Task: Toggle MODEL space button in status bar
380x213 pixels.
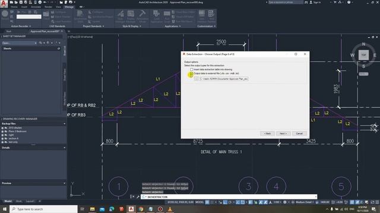Action: coord(199,202)
